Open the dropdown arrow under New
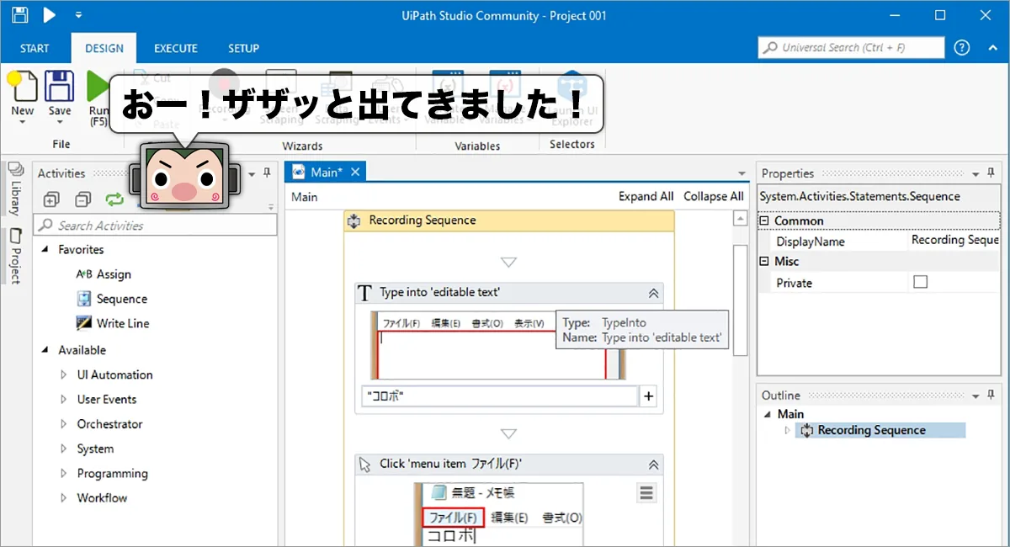The height and width of the screenshot is (547, 1010). point(22,123)
